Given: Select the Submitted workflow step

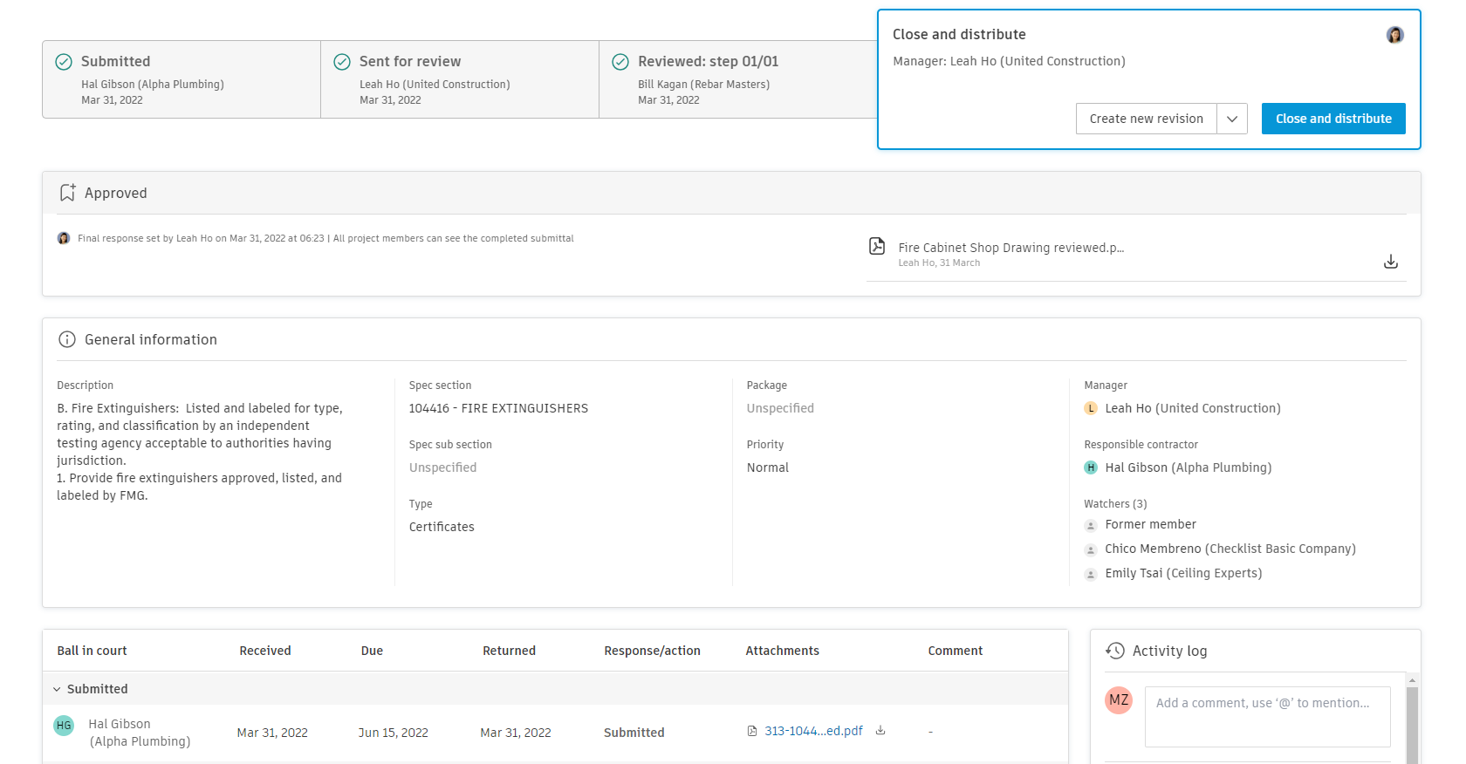Looking at the screenshot, I should pos(182,79).
